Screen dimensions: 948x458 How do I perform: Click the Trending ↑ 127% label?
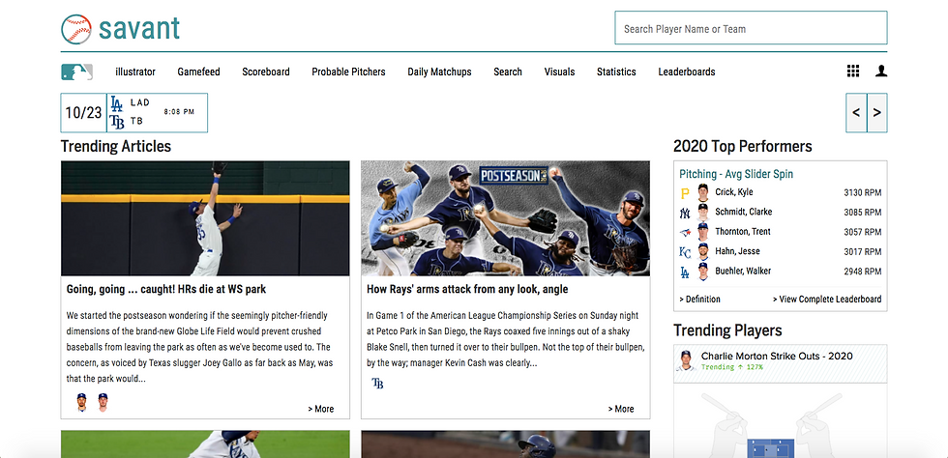click(x=731, y=367)
